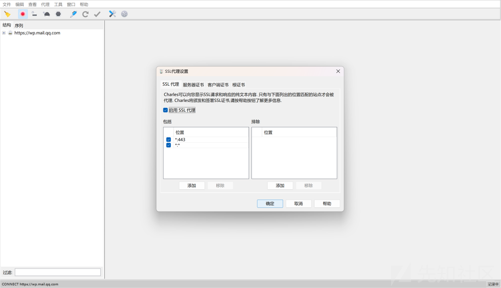Click the SSL dialog title icon
This screenshot has width=501, height=288.
(x=161, y=71)
